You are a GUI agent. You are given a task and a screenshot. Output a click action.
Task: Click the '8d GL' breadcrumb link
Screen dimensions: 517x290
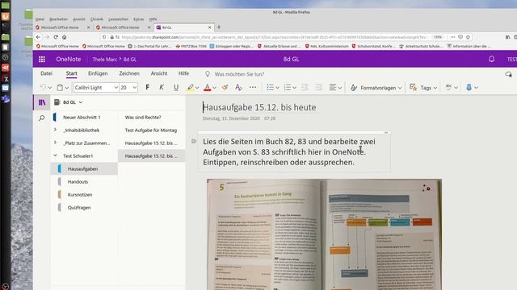130,60
